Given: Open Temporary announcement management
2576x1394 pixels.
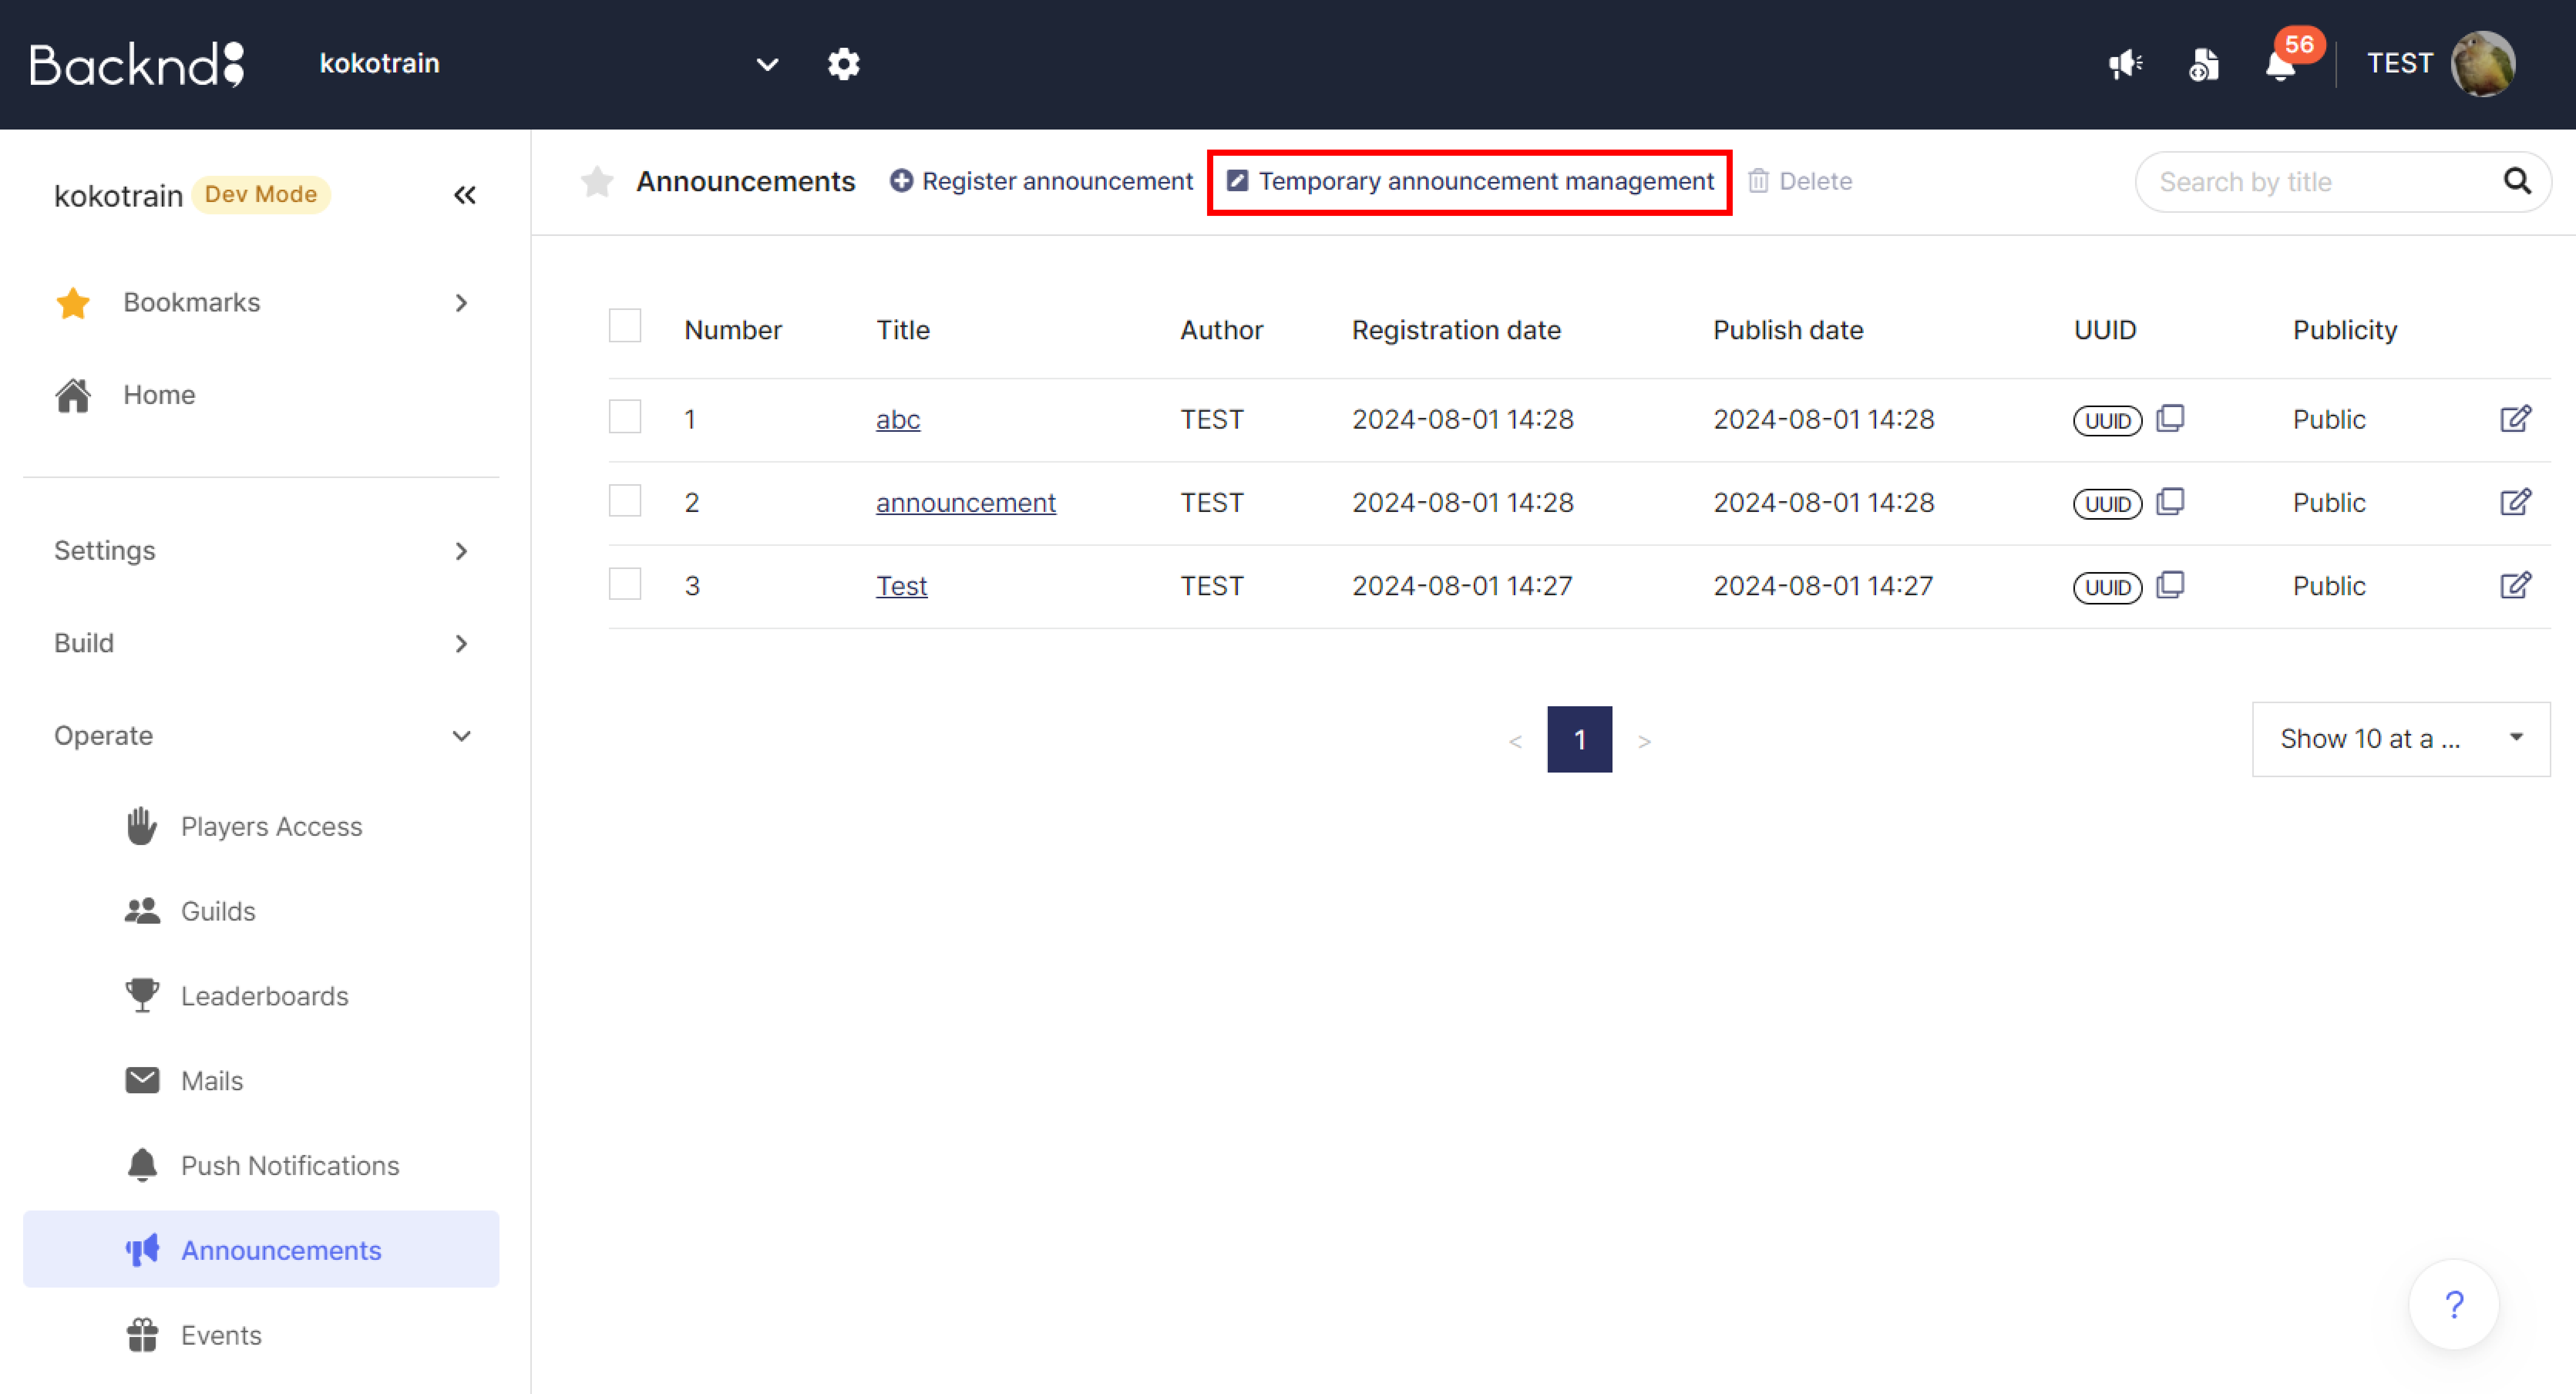Looking at the screenshot, I should (x=1469, y=181).
